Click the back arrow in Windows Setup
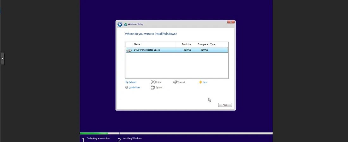This screenshot has width=348, height=142. coord(120,24)
